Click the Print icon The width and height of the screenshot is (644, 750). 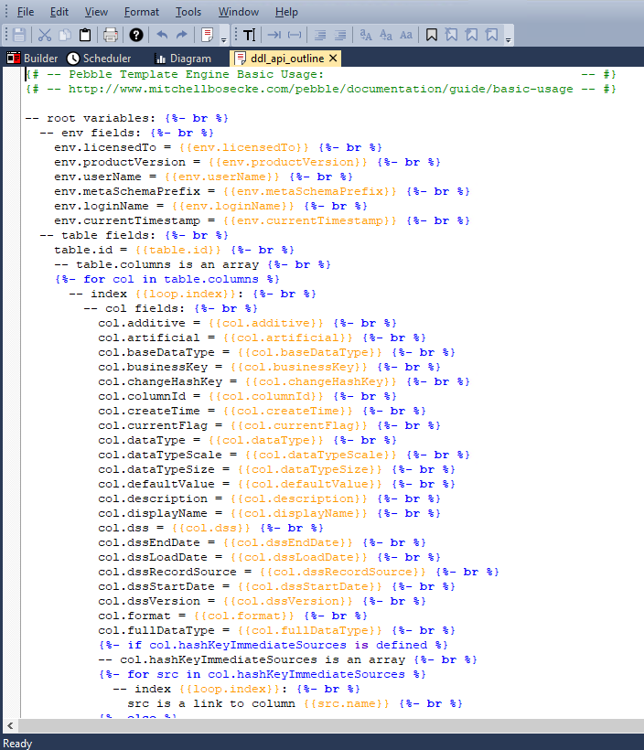pyautogui.click(x=111, y=35)
